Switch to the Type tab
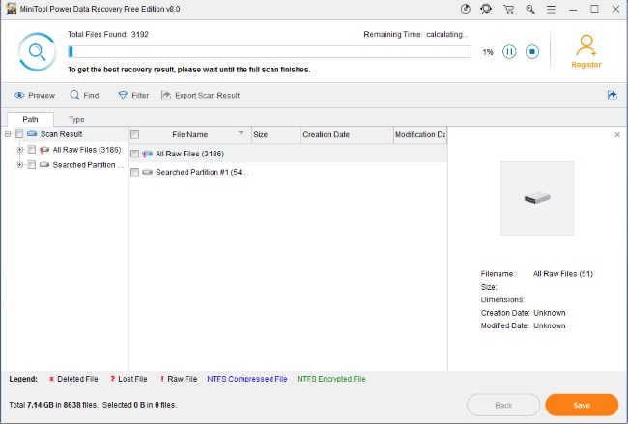This screenshot has height=424, width=628. tap(76, 120)
